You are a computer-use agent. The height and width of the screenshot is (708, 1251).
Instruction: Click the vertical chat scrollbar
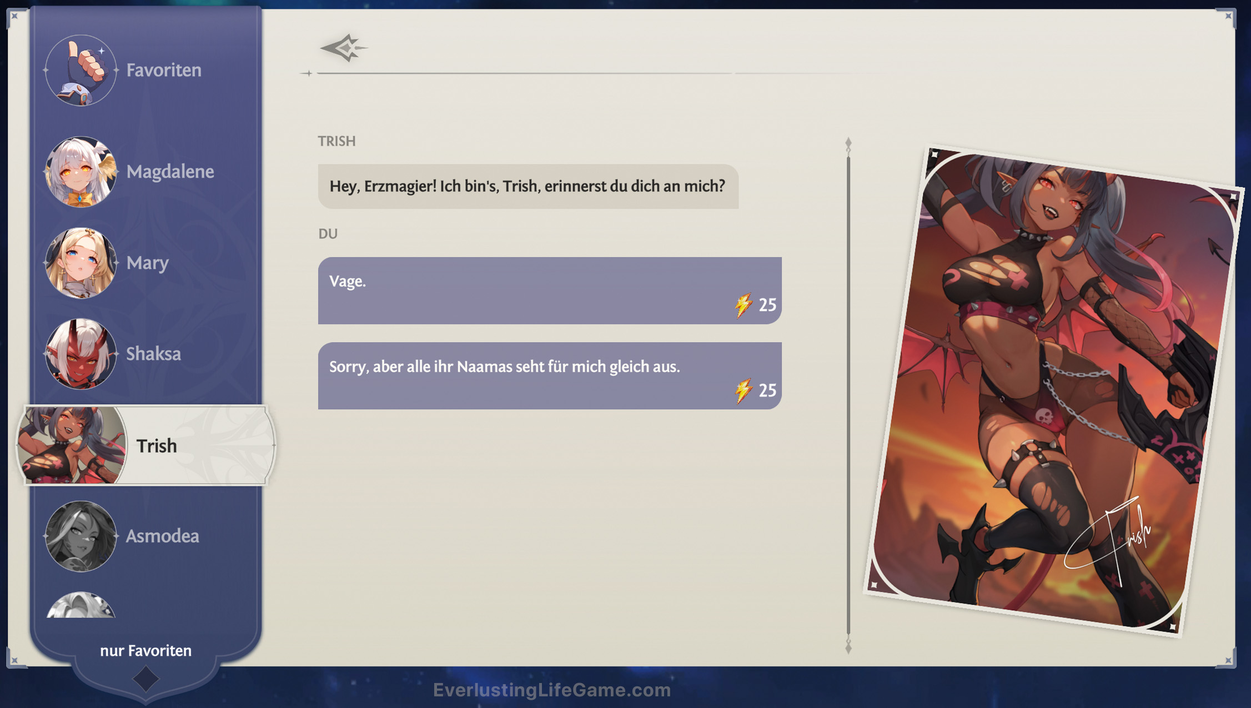click(849, 389)
